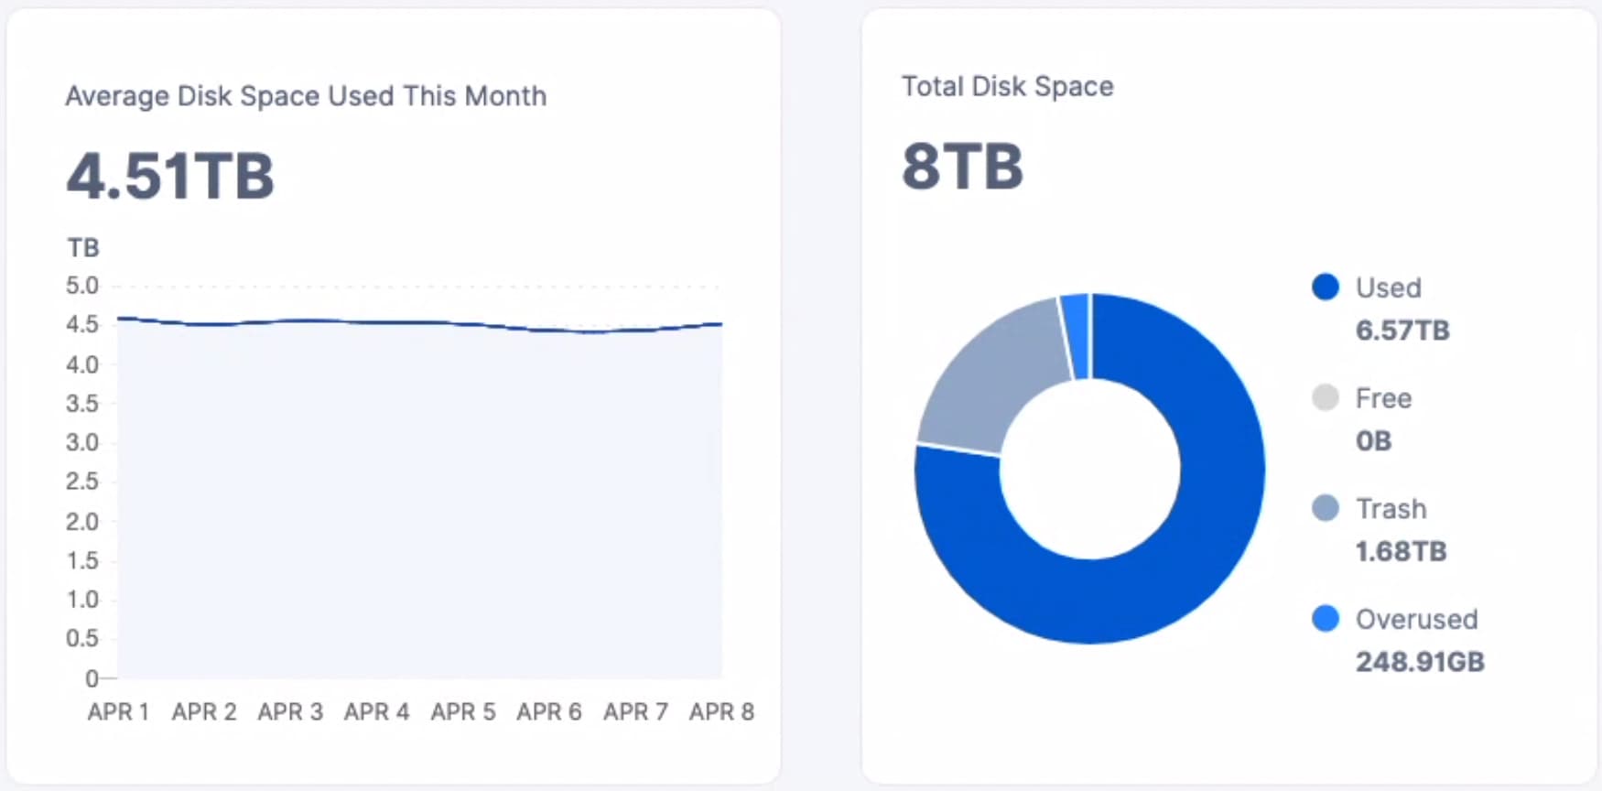
Task: Click the Average Disk Space Used This Month title
Action: pos(306,96)
